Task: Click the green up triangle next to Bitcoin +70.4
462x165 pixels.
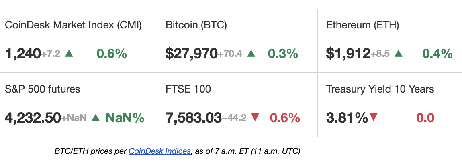Action: tap(251, 54)
